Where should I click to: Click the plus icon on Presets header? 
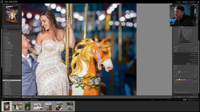[x=20, y=30]
